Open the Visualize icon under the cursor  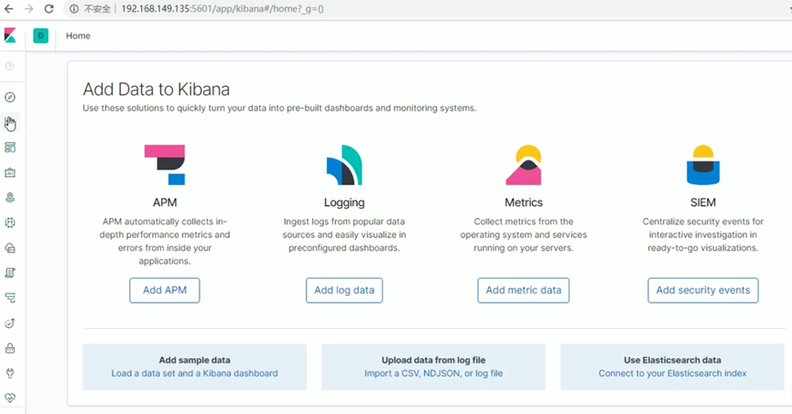tap(10, 123)
